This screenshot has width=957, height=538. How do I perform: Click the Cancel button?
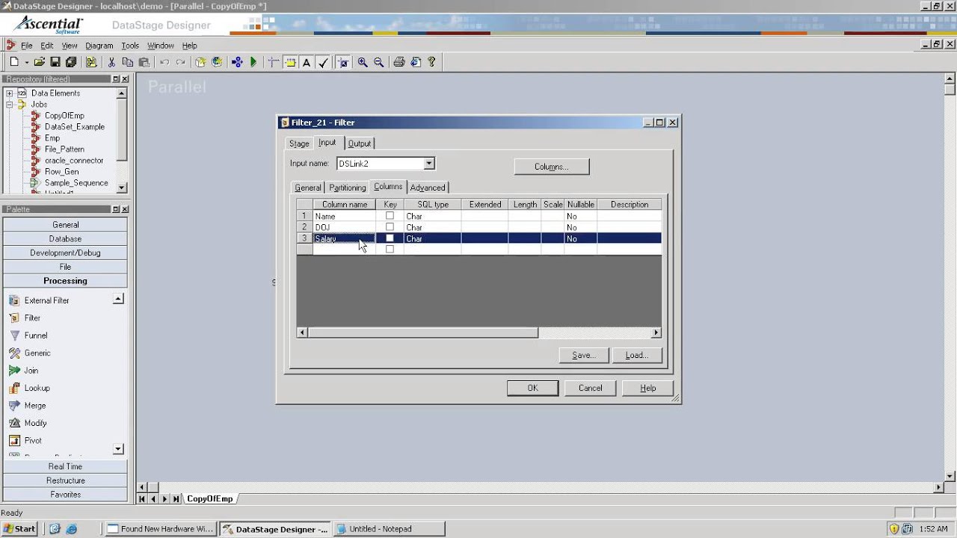[590, 388]
